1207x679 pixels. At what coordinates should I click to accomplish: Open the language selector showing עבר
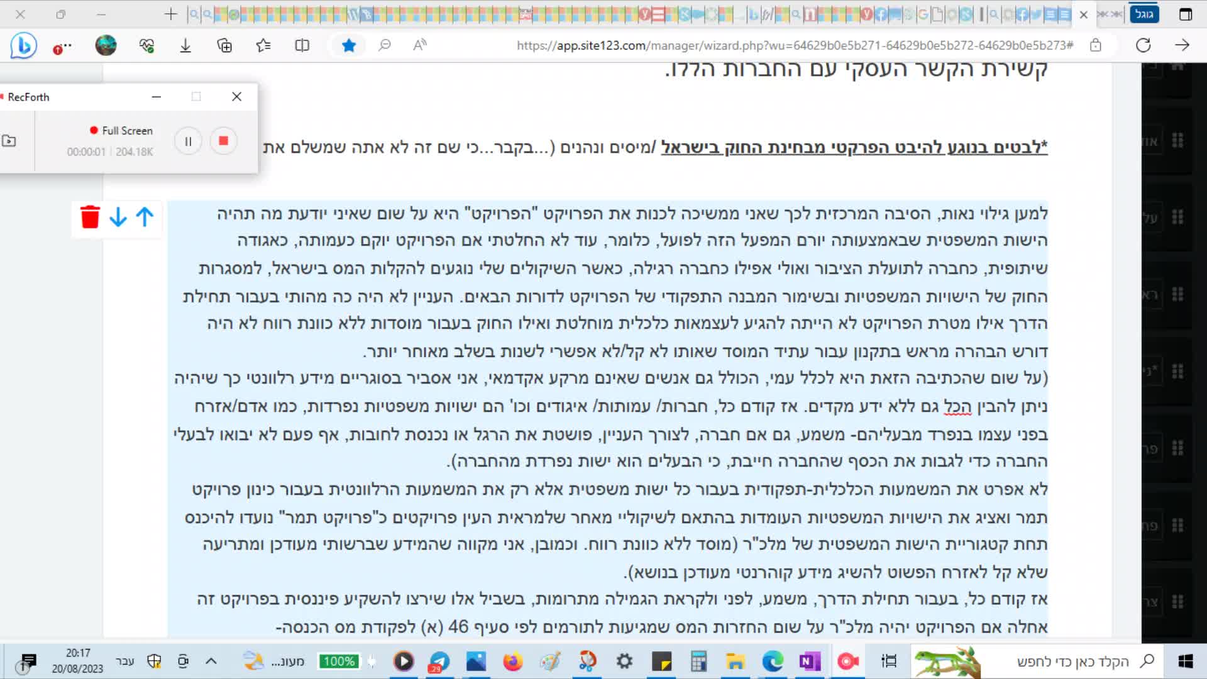tap(123, 661)
